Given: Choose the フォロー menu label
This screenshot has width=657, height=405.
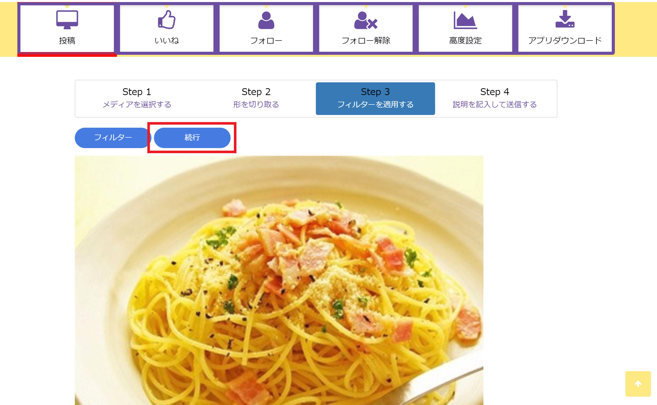Looking at the screenshot, I should tap(266, 41).
